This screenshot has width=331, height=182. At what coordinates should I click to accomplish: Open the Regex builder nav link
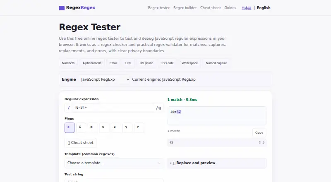tap(185, 8)
